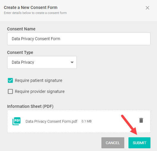Click the "Require patient signature" label text
The width and height of the screenshot is (157, 151).
click(39, 80)
